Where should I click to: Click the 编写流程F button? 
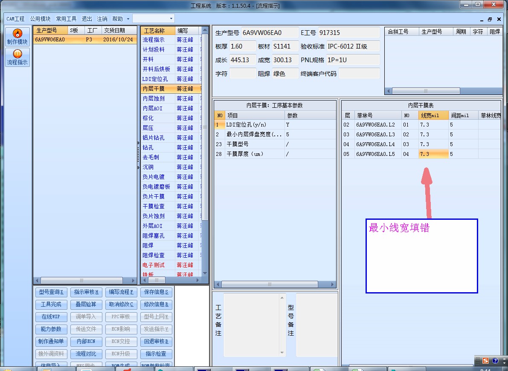click(x=121, y=292)
